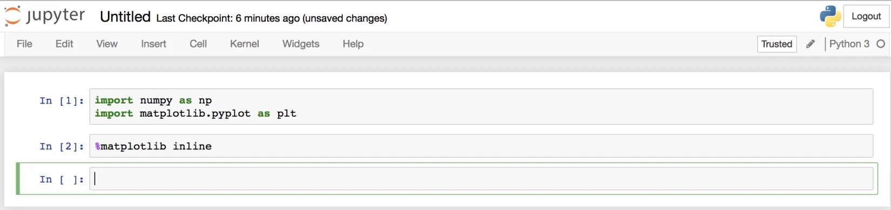
Task: Click the Jupyter logo
Action: [45, 16]
